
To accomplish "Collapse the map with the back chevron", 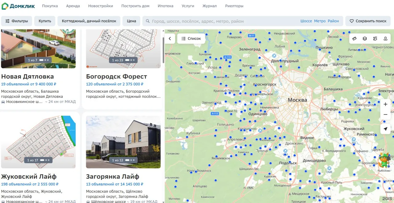I will (x=170, y=39).
